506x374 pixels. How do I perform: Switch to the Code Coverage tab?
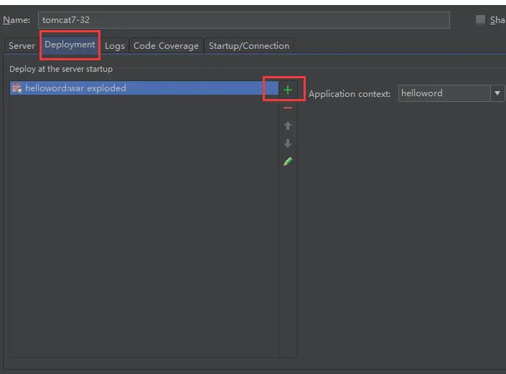pos(166,45)
